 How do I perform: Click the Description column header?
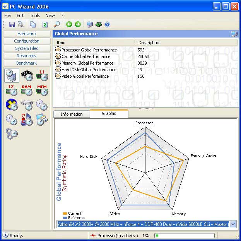[186, 43]
